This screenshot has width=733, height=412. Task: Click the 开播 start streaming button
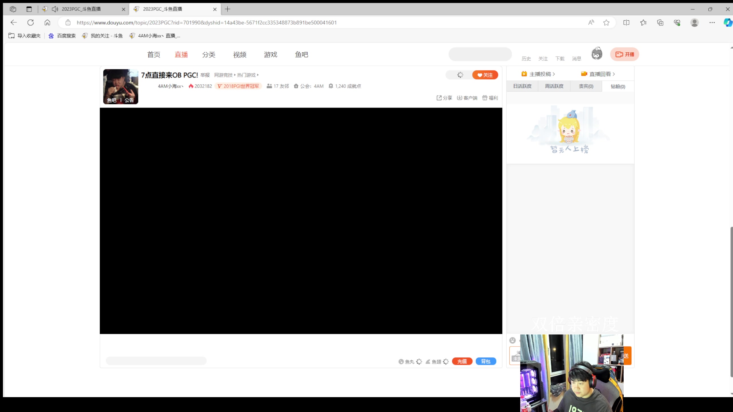tap(625, 54)
